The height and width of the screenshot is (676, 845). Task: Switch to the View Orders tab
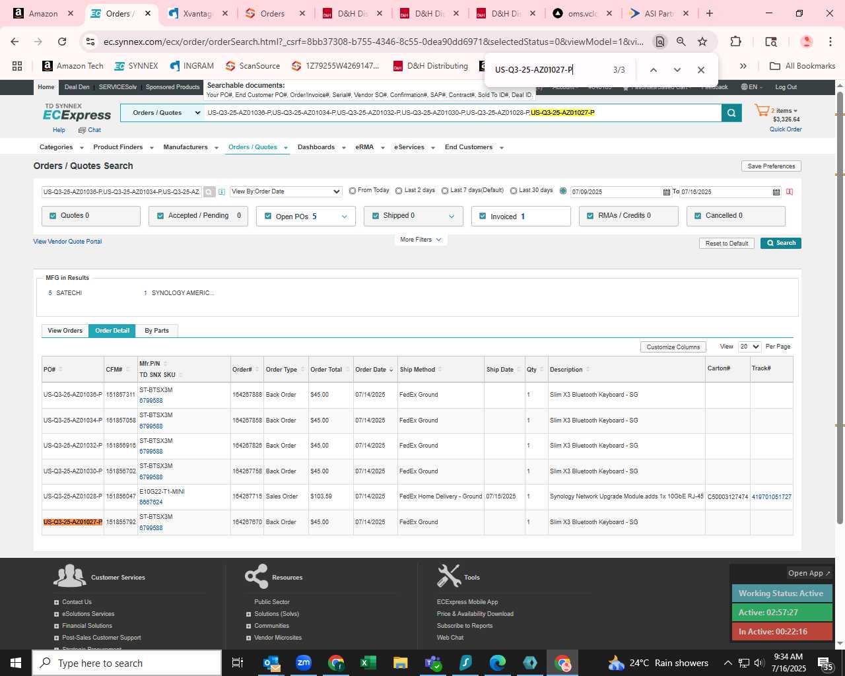[x=65, y=331]
